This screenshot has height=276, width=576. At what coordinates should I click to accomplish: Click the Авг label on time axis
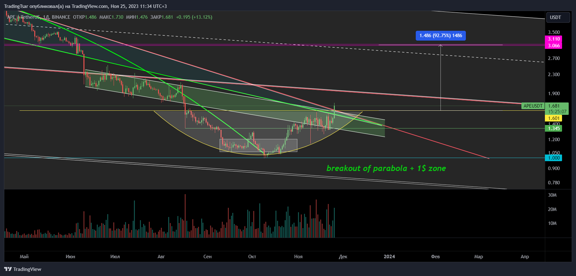(161, 257)
